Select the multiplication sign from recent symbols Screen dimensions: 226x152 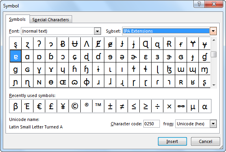(x=169, y=106)
